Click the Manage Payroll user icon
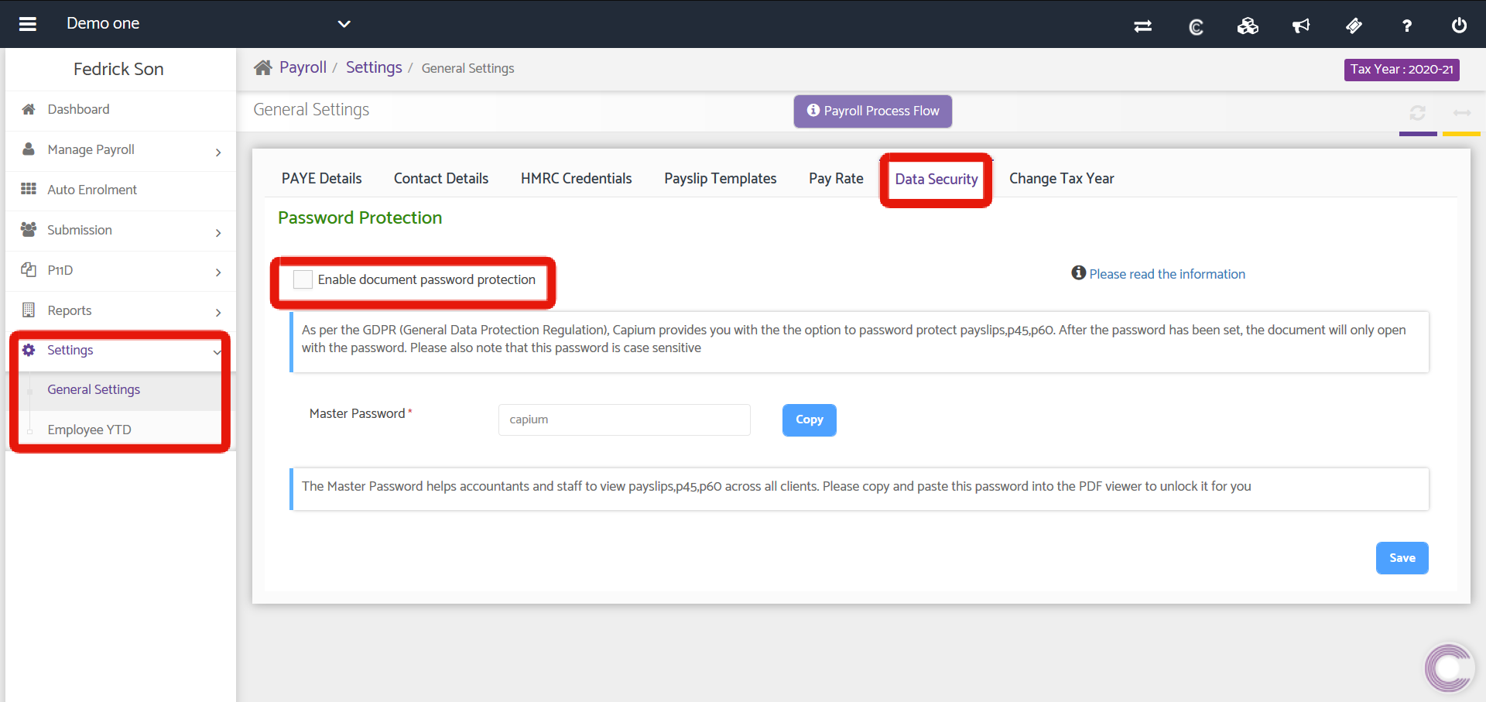 pos(29,149)
